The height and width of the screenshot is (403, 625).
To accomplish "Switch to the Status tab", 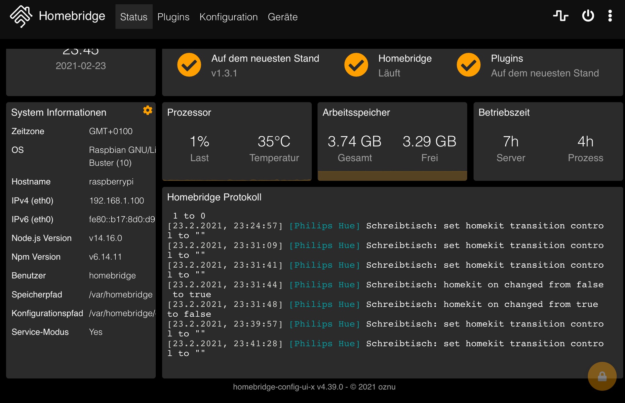I will pyautogui.click(x=134, y=17).
